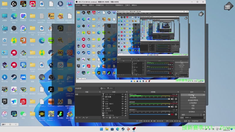Click the 麦克风/Aux volume slider

tap(150, 99)
